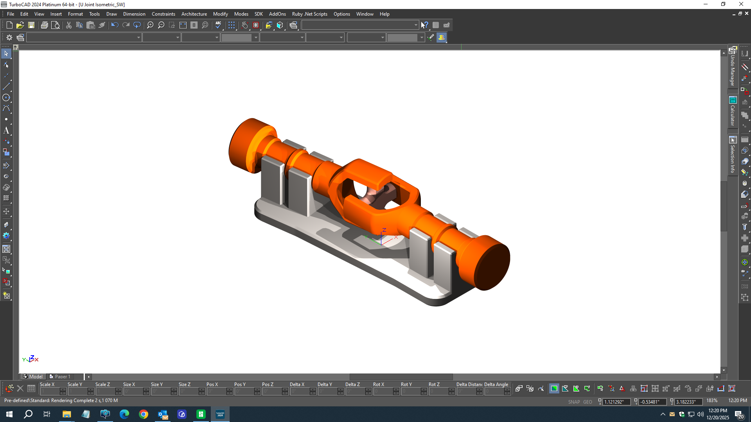Click the Design Director gear icon

point(9,38)
